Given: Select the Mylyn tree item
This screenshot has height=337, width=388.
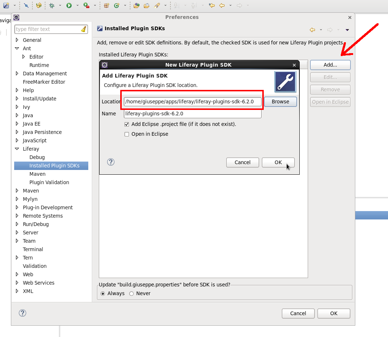Looking at the screenshot, I should pyautogui.click(x=30, y=199).
